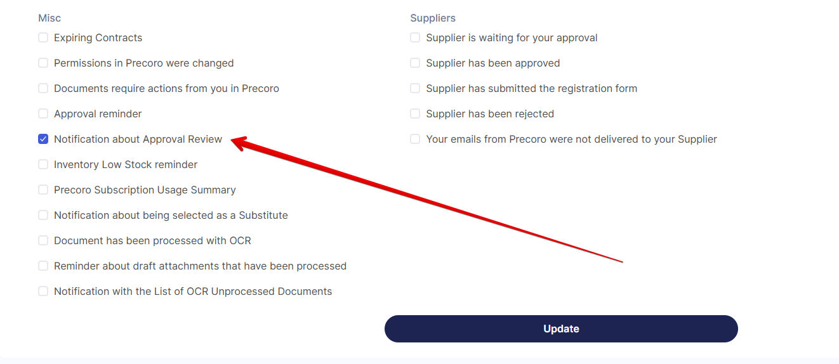Check Precoro Subscription Usage Summary
The width and height of the screenshot is (839, 364).
click(43, 190)
